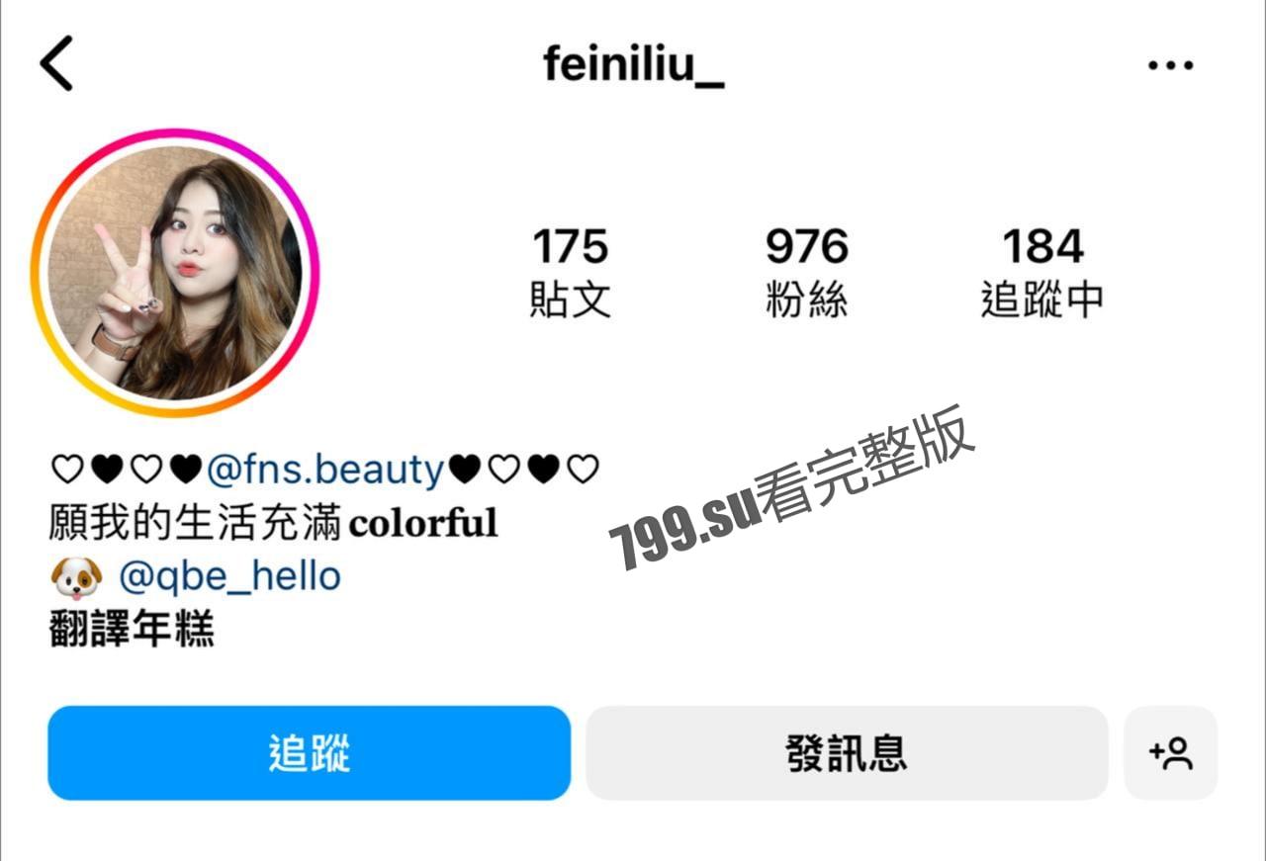Viewport: 1266px width, 861px height.
Task: View the story via profile picture
Action: [175, 273]
